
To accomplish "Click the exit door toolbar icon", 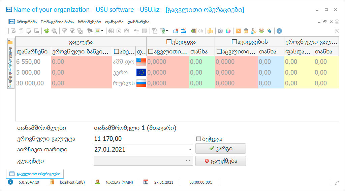I will click(x=193, y=31).
